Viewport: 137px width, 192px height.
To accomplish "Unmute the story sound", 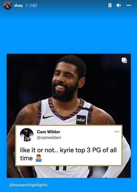I will click(x=119, y=5).
